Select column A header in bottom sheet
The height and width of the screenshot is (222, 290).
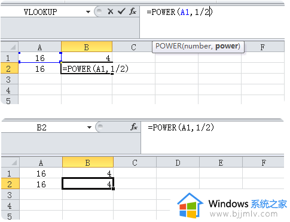pos(41,163)
